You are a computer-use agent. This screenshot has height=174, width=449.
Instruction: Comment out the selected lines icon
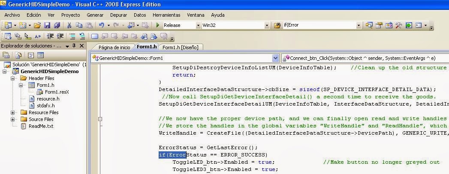(x=72, y=36)
